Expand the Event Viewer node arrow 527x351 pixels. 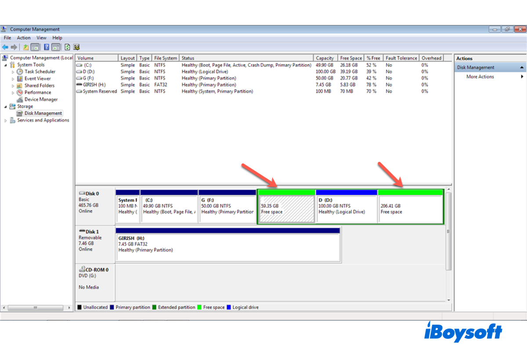point(13,79)
